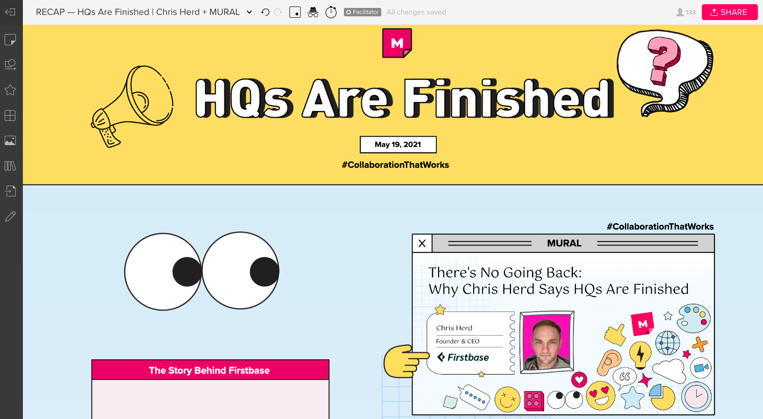
Task: Click 'The Story Behind Firstbase' header
Action: click(x=210, y=370)
